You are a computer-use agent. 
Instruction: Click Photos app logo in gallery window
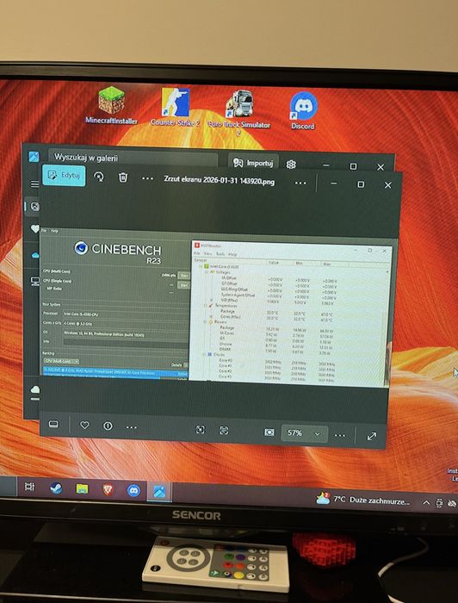click(34, 157)
